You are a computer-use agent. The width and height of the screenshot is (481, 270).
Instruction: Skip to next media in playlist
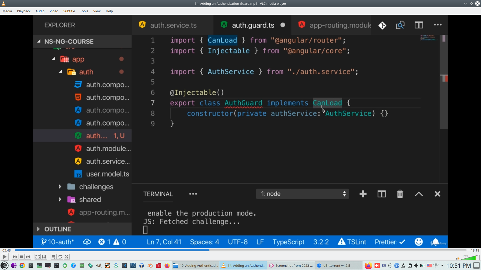pos(28,257)
